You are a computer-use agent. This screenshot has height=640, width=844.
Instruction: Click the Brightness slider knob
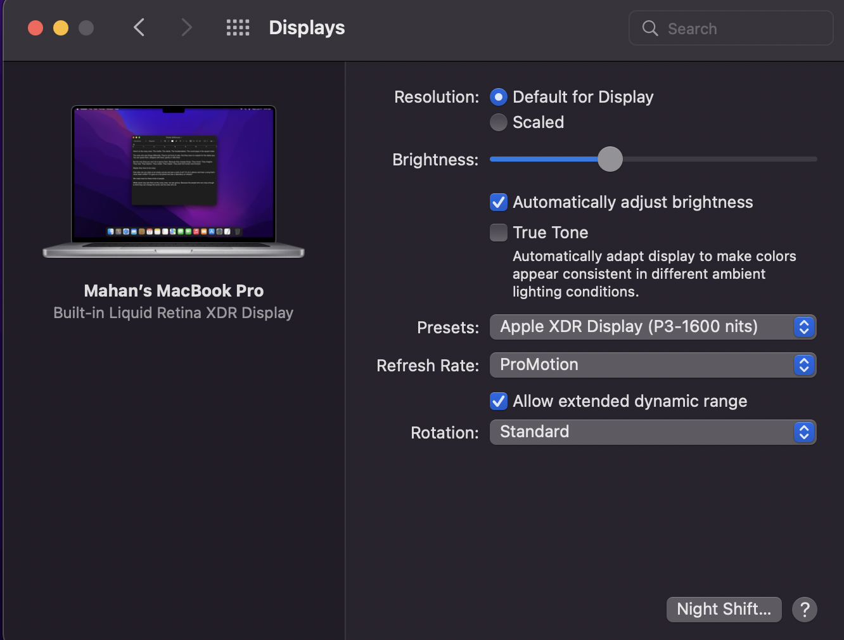610,159
